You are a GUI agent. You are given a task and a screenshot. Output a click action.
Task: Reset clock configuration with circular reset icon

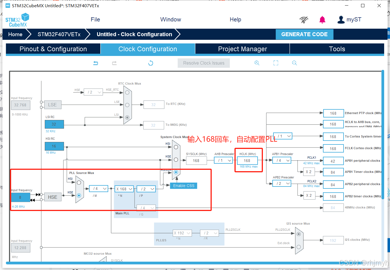coord(150,63)
